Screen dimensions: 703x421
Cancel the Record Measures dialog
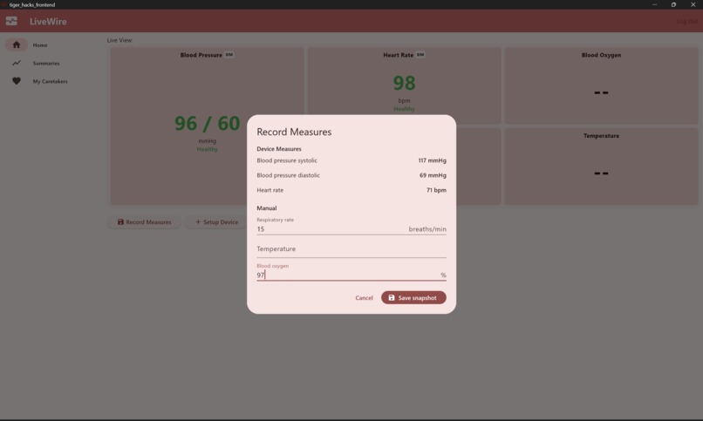364,298
